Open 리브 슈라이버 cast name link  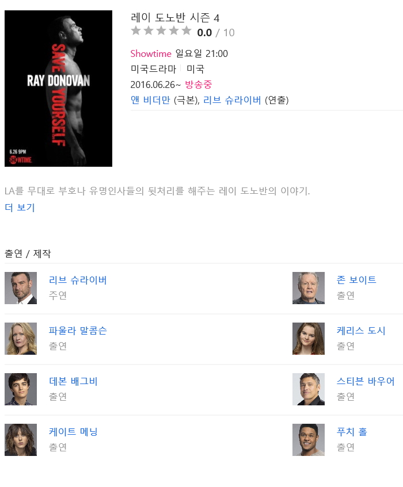click(78, 280)
